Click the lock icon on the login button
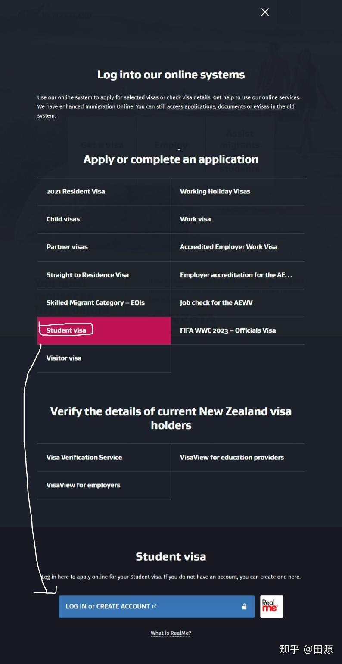342x664 pixels. pyautogui.click(x=244, y=606)
